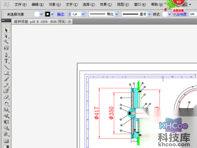
Task: Click the workspace layout switcher icon
Action: pyautogui.click(x=185, y=5)
